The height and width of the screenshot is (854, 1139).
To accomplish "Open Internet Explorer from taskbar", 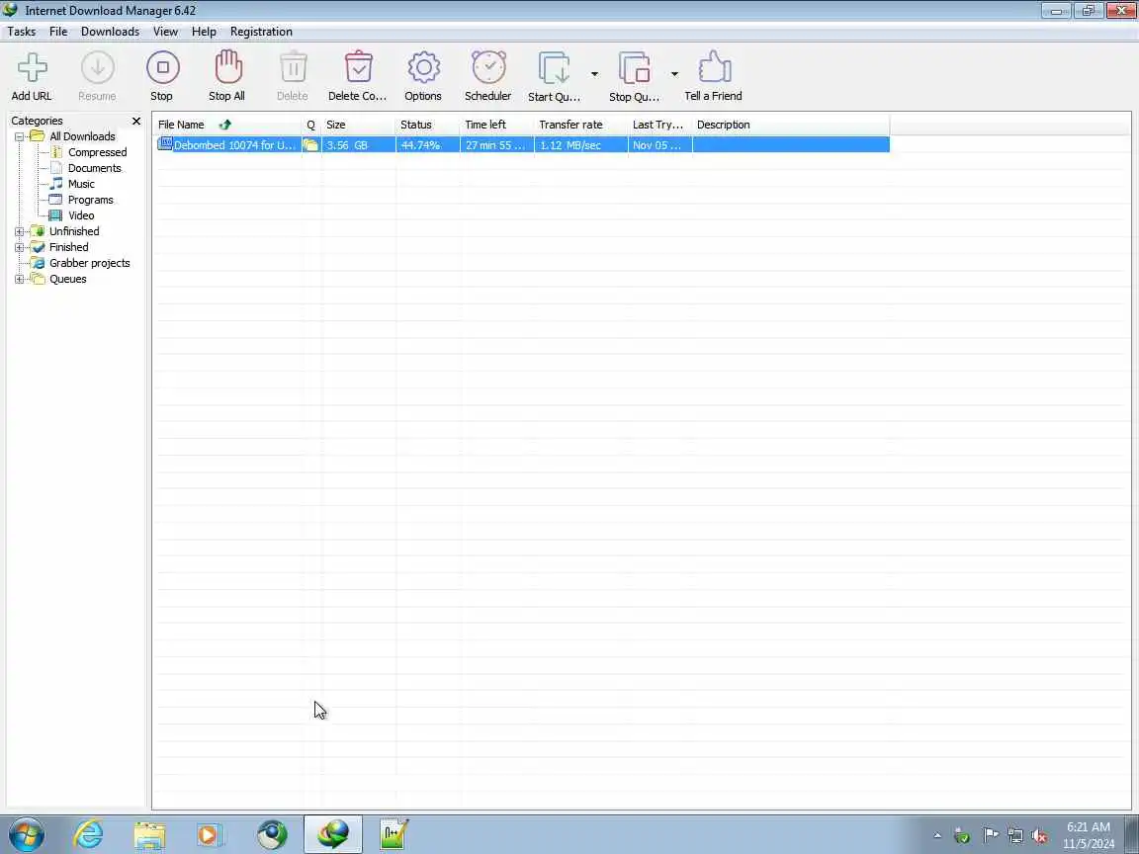I will click(88, 834).
